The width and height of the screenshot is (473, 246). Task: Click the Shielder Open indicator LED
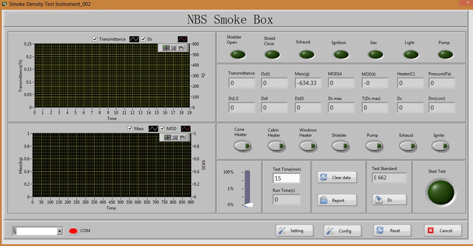tap(238, 54)
